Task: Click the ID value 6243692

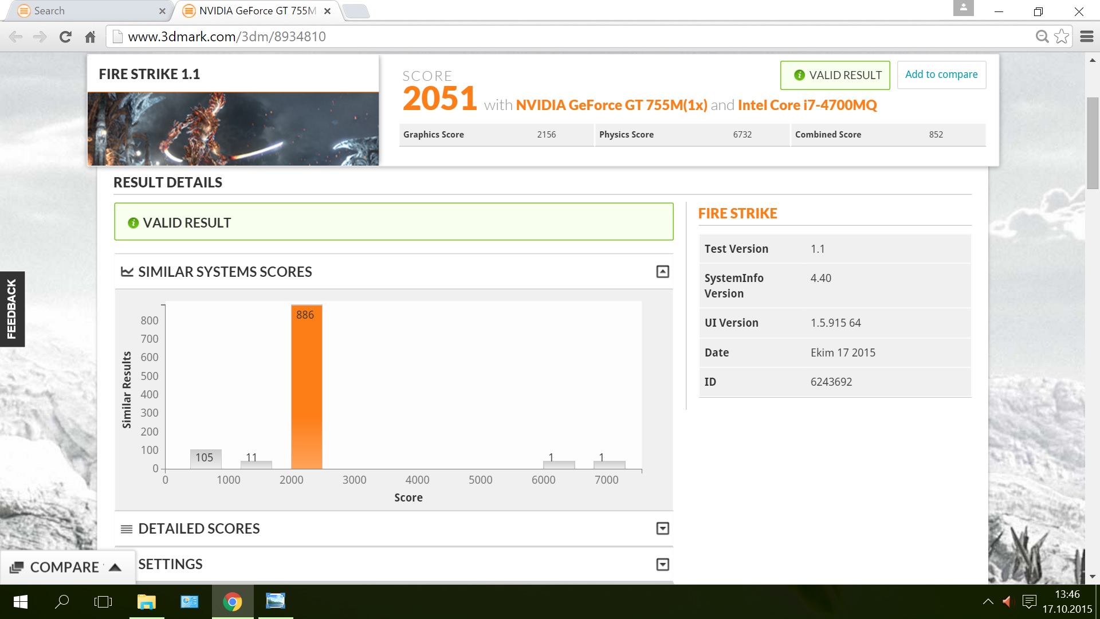Action: pos(831,382)
